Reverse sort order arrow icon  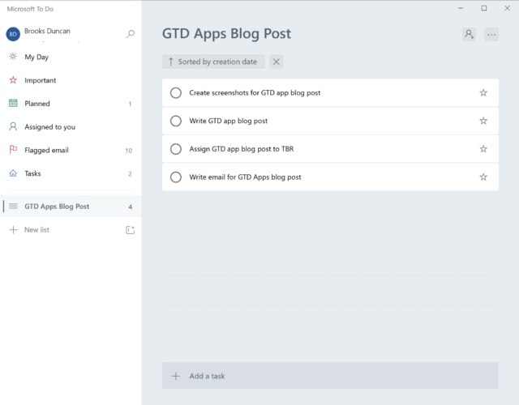coord(171,62)
